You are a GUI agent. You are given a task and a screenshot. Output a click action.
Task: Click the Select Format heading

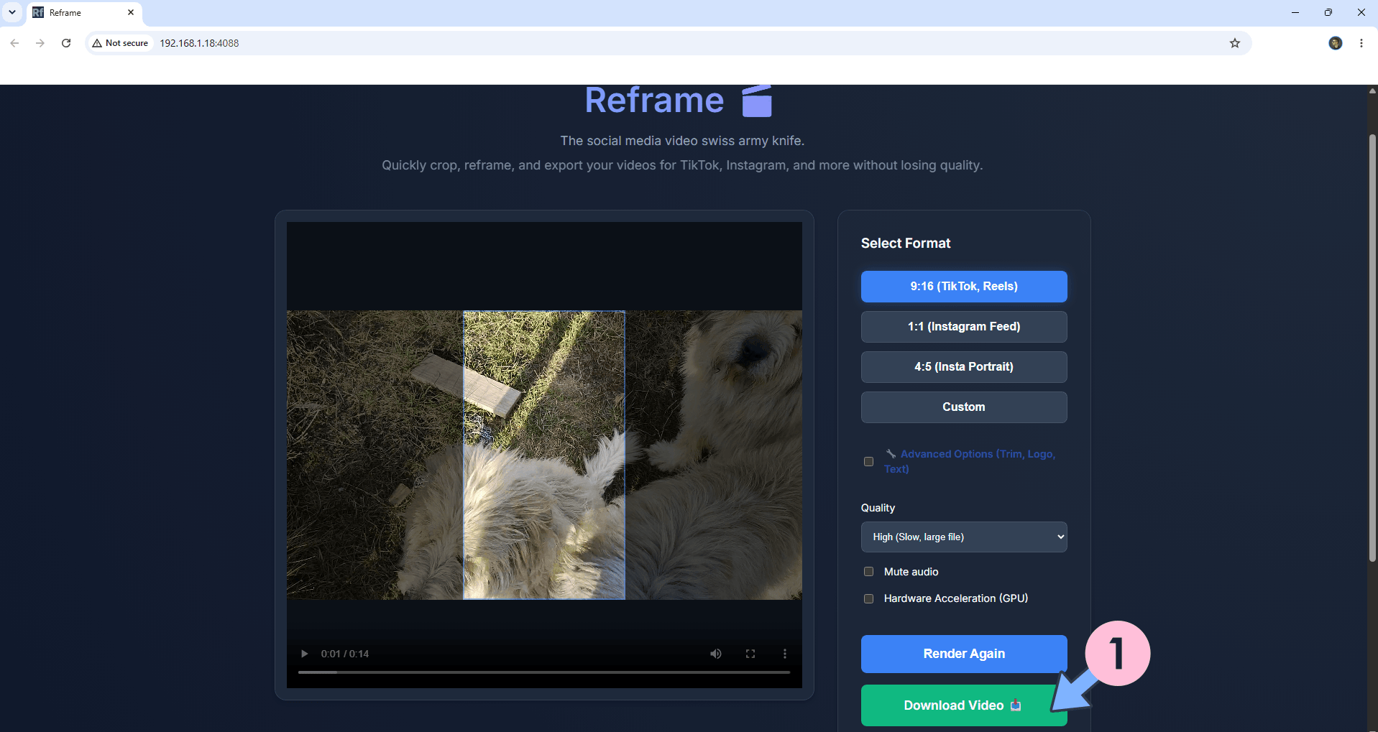906,244
